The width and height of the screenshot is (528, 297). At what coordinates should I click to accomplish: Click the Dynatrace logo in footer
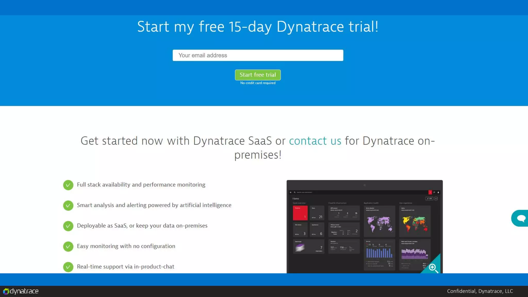click(x=21, y=291)
